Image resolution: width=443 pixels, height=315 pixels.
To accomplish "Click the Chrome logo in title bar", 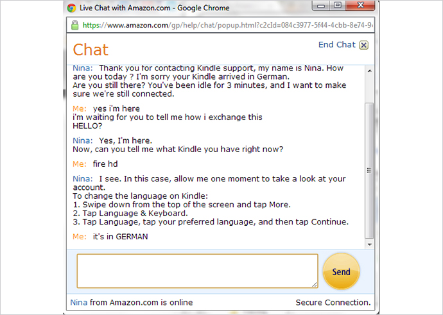I will click(x=71, y=8).
